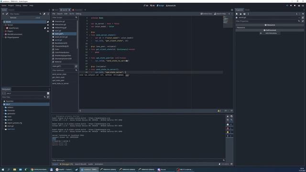The image size is (306, 172).
Task: Open script editor Search menu
Action: point(60,14)
